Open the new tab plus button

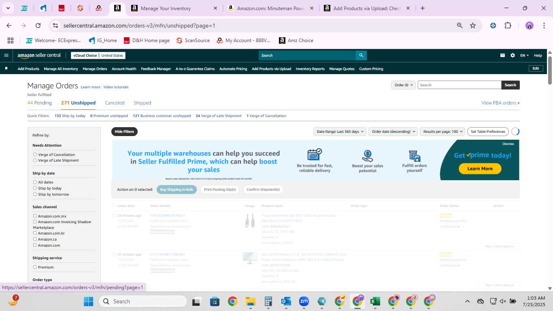coord(423,8)
